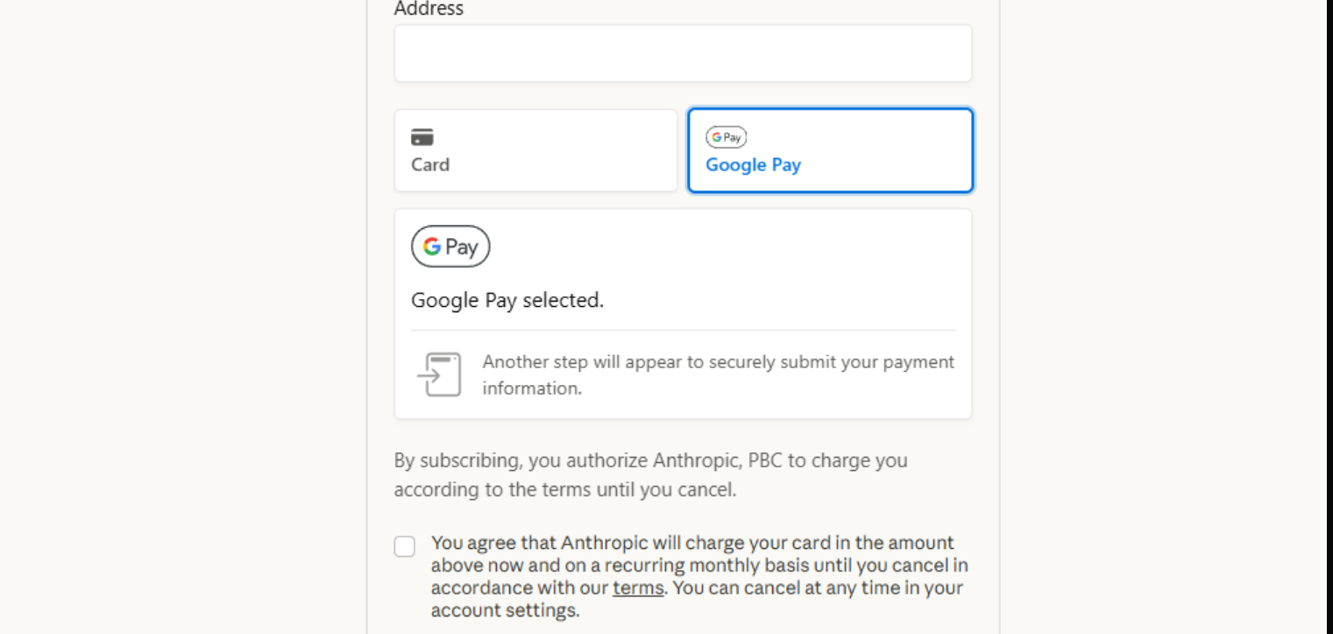This screenshot has height=634, width=1333.
Task: Click the credit card icon in Card tab
Action: tap(422, 138)
